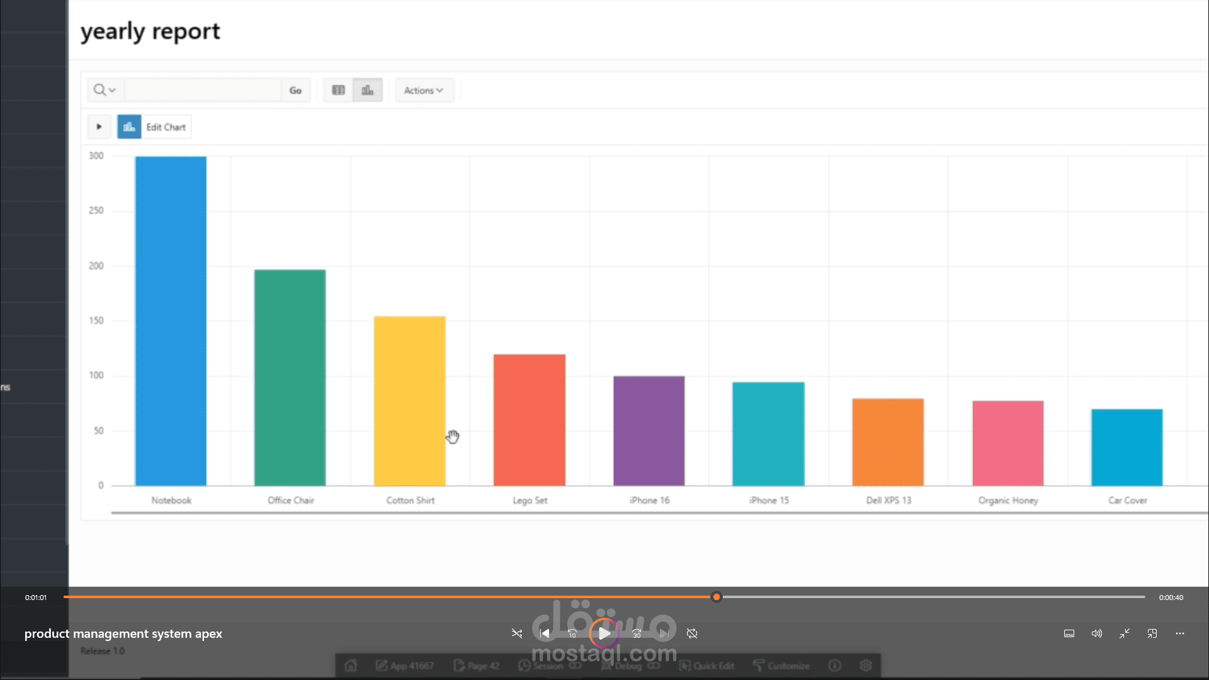This screenshot has height=680, width=1209.
Task: Toggle shuffle mode
Action: click(x=517, y=633)
